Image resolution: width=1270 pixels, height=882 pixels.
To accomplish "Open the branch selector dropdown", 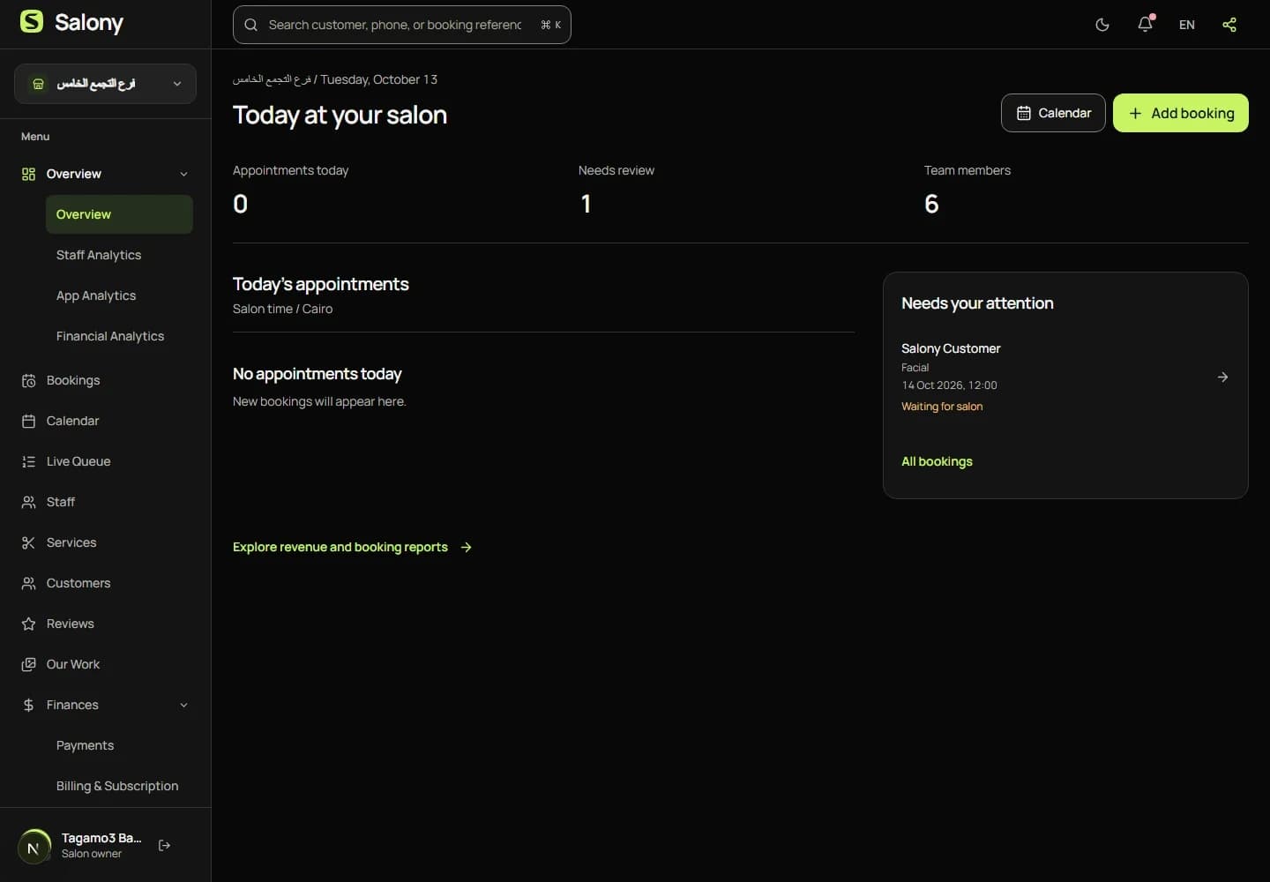I will coord(105,84).
